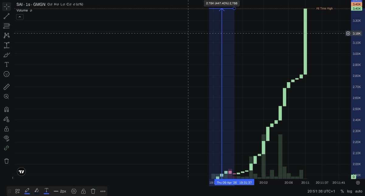365x196 pixels.
Task: Click the 2.50K price axis label
Action: pyautogui.click(x=356, y=109)
